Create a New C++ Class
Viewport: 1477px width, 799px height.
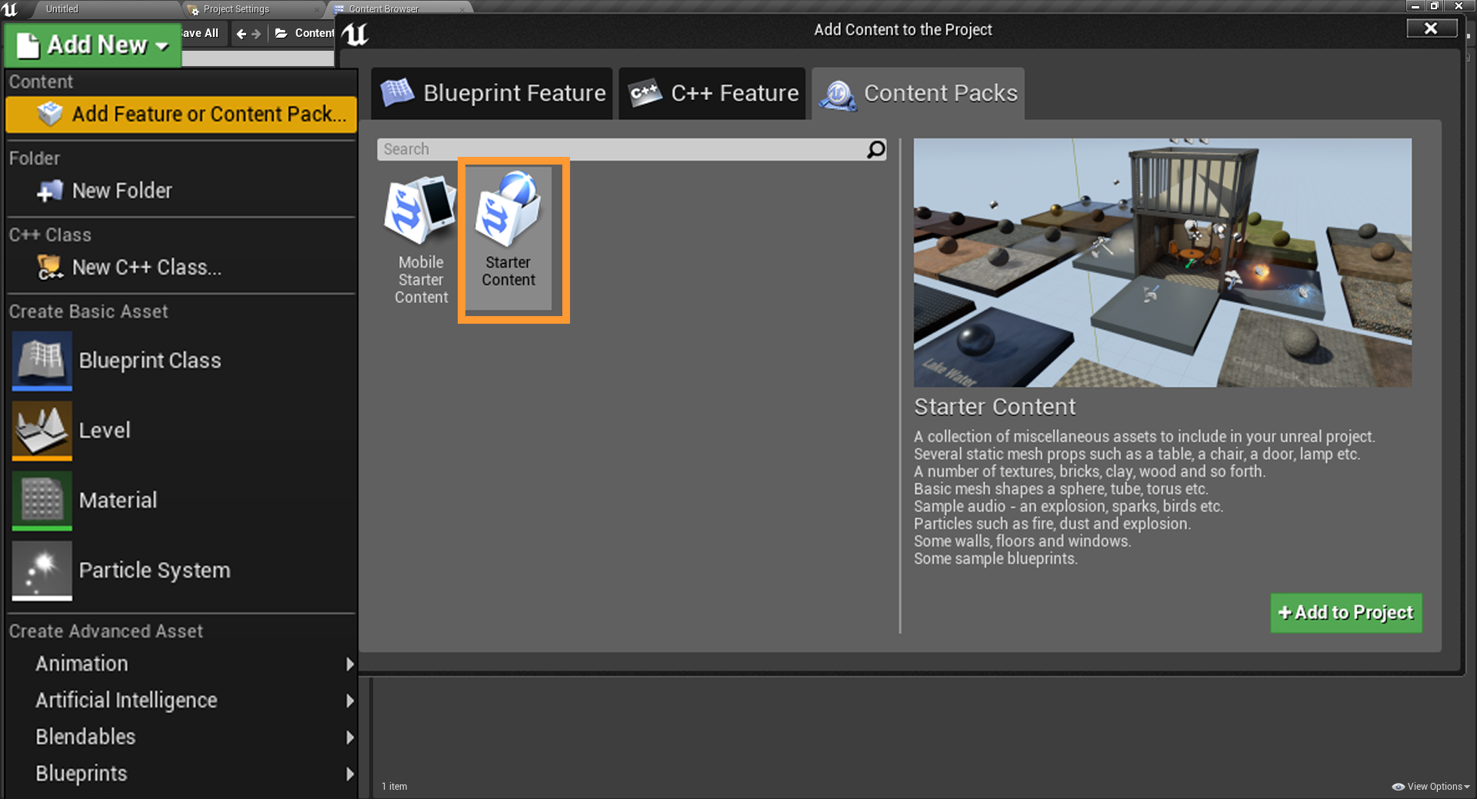pyautogui.click(x=146, y=268)
